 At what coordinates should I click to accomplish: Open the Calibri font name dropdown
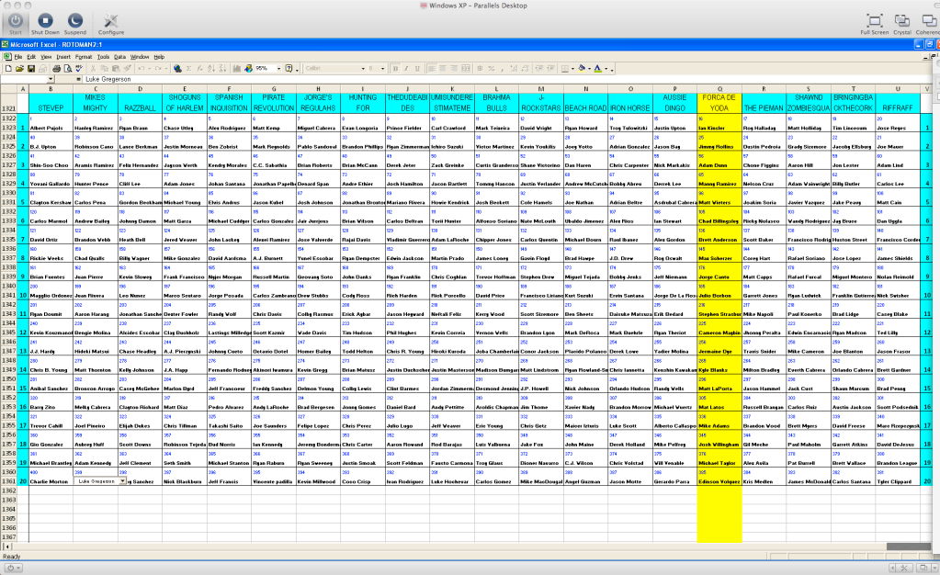click(363, 68)
